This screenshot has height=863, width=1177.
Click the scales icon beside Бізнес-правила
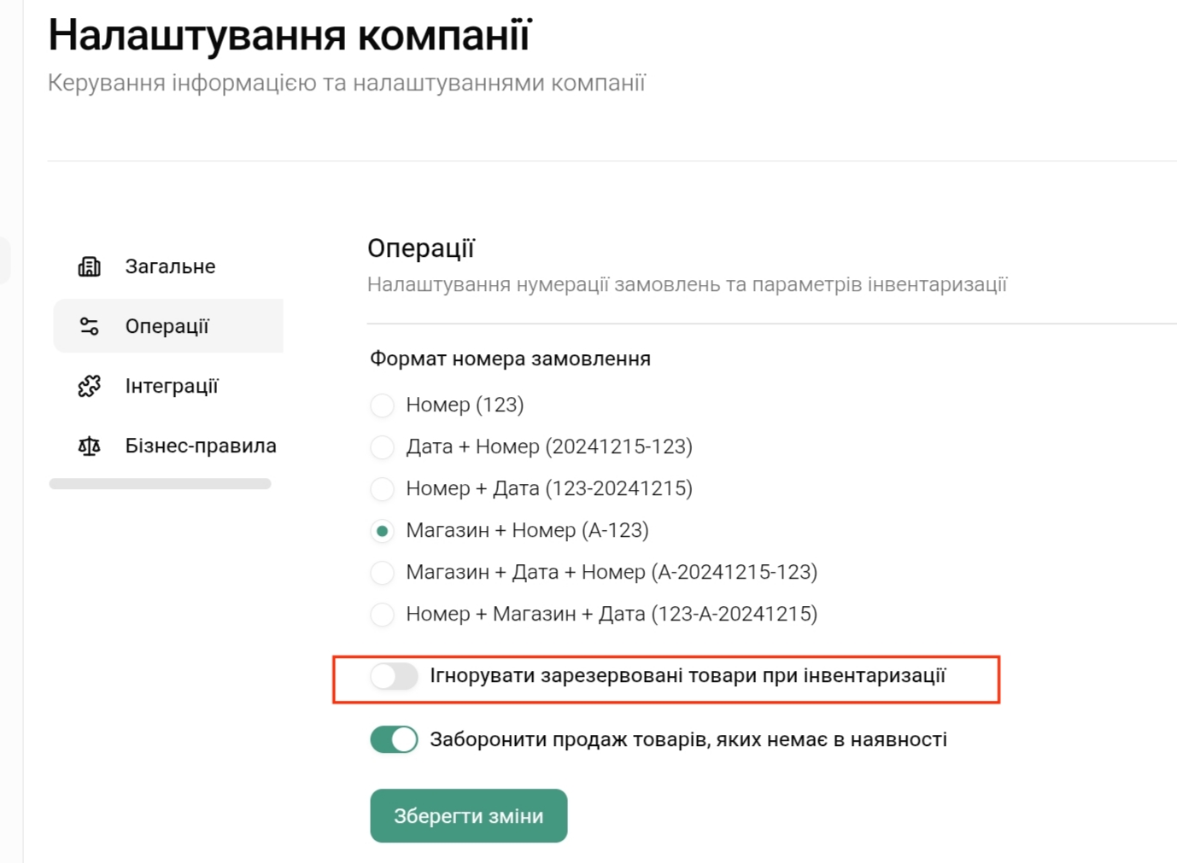(90, 446)
